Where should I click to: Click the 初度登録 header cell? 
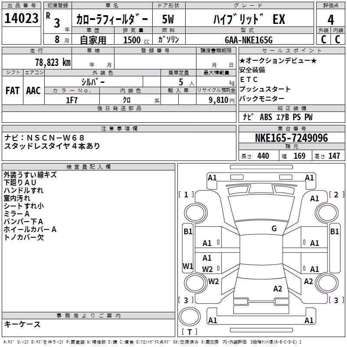point(58,6)
